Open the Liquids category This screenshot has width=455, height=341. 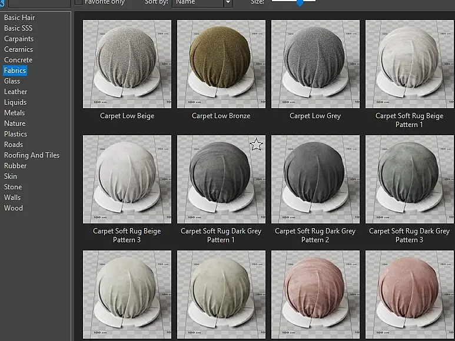click(15, 102)
